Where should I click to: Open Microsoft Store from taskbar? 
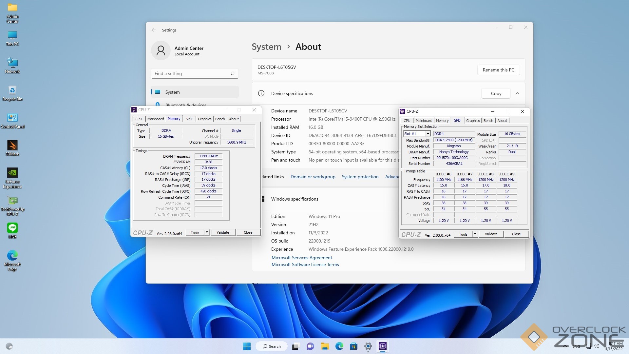coord(353,346)
